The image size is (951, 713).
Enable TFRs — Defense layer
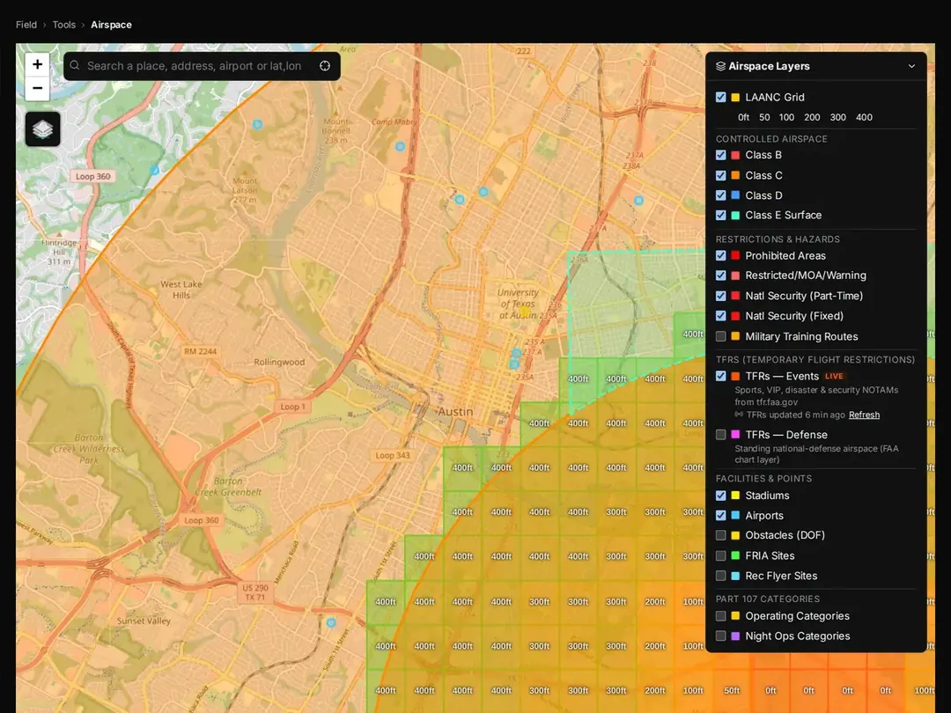coord(720,435)
